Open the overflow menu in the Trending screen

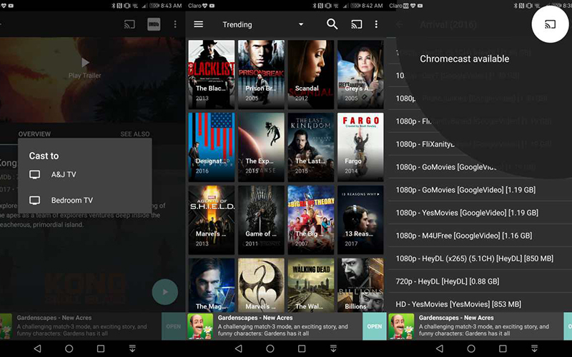click(x=376, y=24)
